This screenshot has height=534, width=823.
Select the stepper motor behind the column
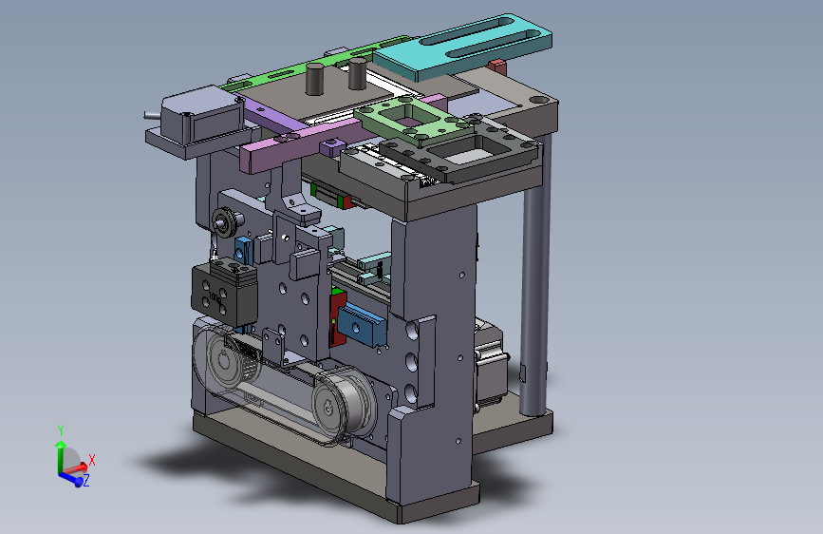pos(491,363)
